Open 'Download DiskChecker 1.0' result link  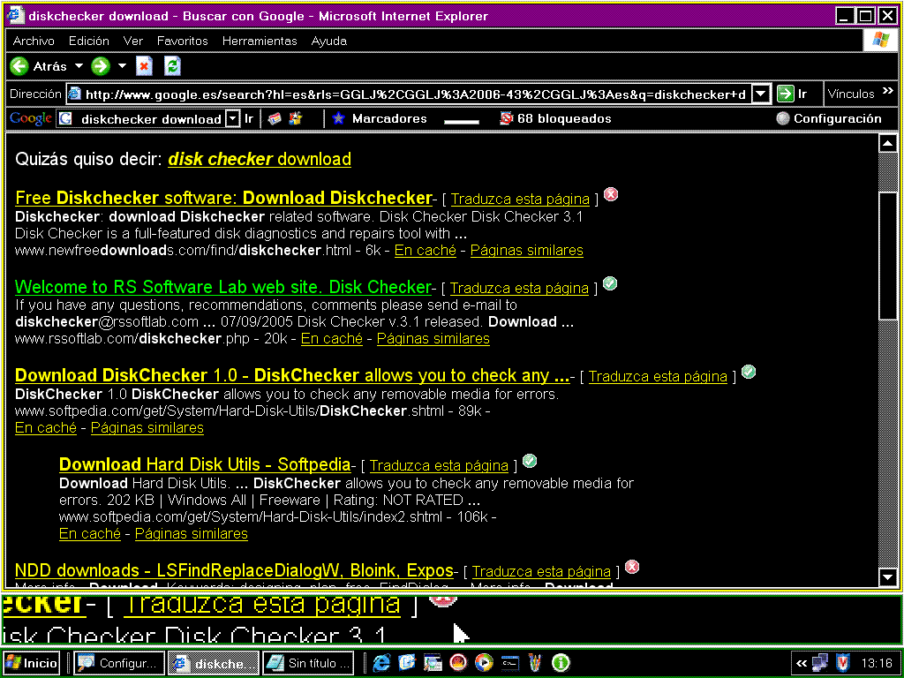(x=292, y=375)
